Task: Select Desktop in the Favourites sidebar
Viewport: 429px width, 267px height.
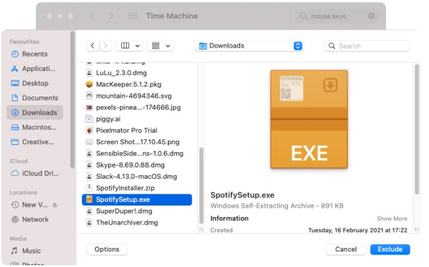Action: [35, 83]
